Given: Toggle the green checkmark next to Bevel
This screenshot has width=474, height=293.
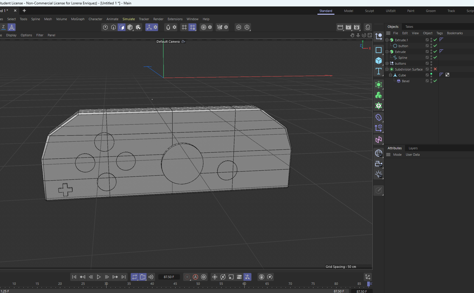Looking at the screenshot, I should tap(435, 81).
